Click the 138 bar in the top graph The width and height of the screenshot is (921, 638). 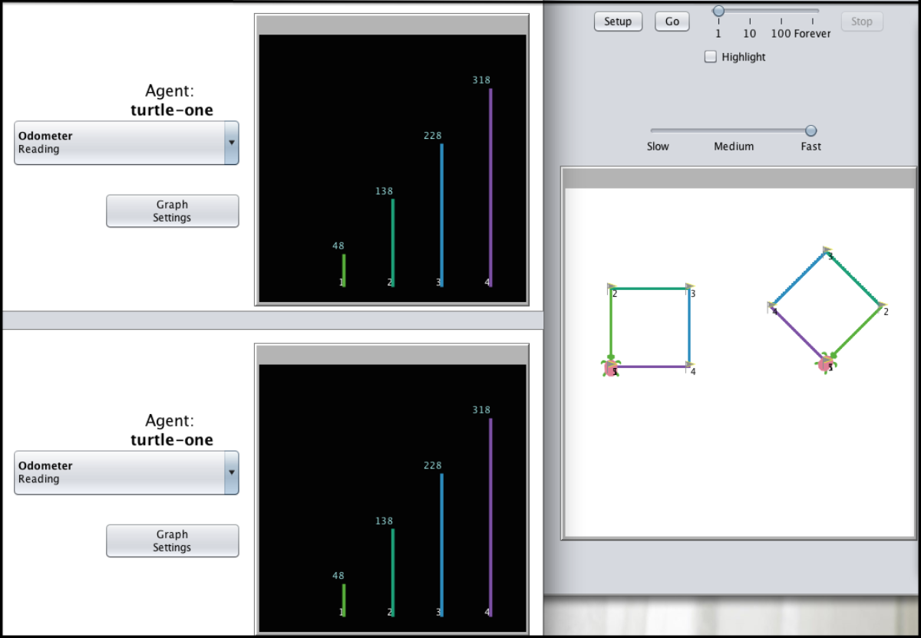(x=392, y=242)
